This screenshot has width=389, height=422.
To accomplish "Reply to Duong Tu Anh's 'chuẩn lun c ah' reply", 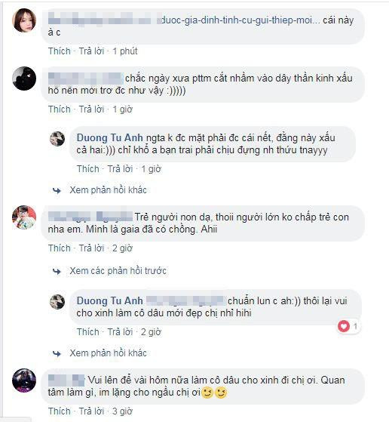I will pyautogui.click(x=120, y=332).
